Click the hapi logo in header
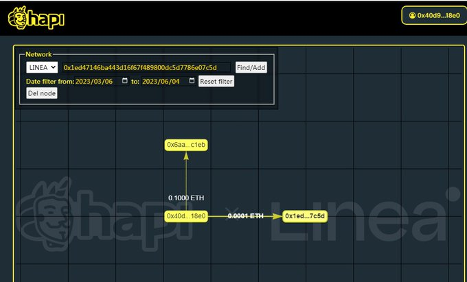The height and width of the screenshot is (282, 467). coord(36,18)
